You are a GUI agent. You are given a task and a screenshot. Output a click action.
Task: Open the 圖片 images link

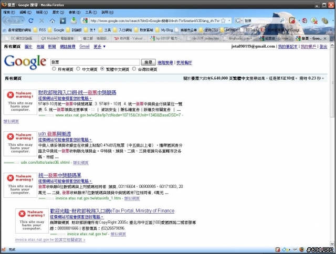(28, 46)
